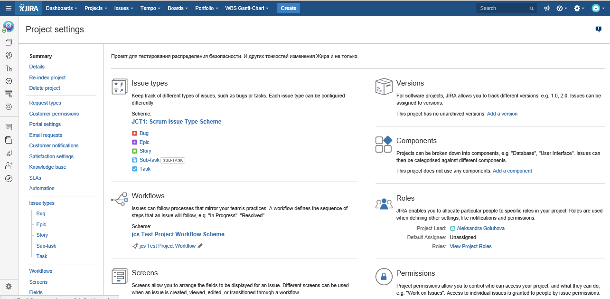The height and width of the screenshot is (299, 610).
Task: Open the reports bar chart icon
Action: 9,68
